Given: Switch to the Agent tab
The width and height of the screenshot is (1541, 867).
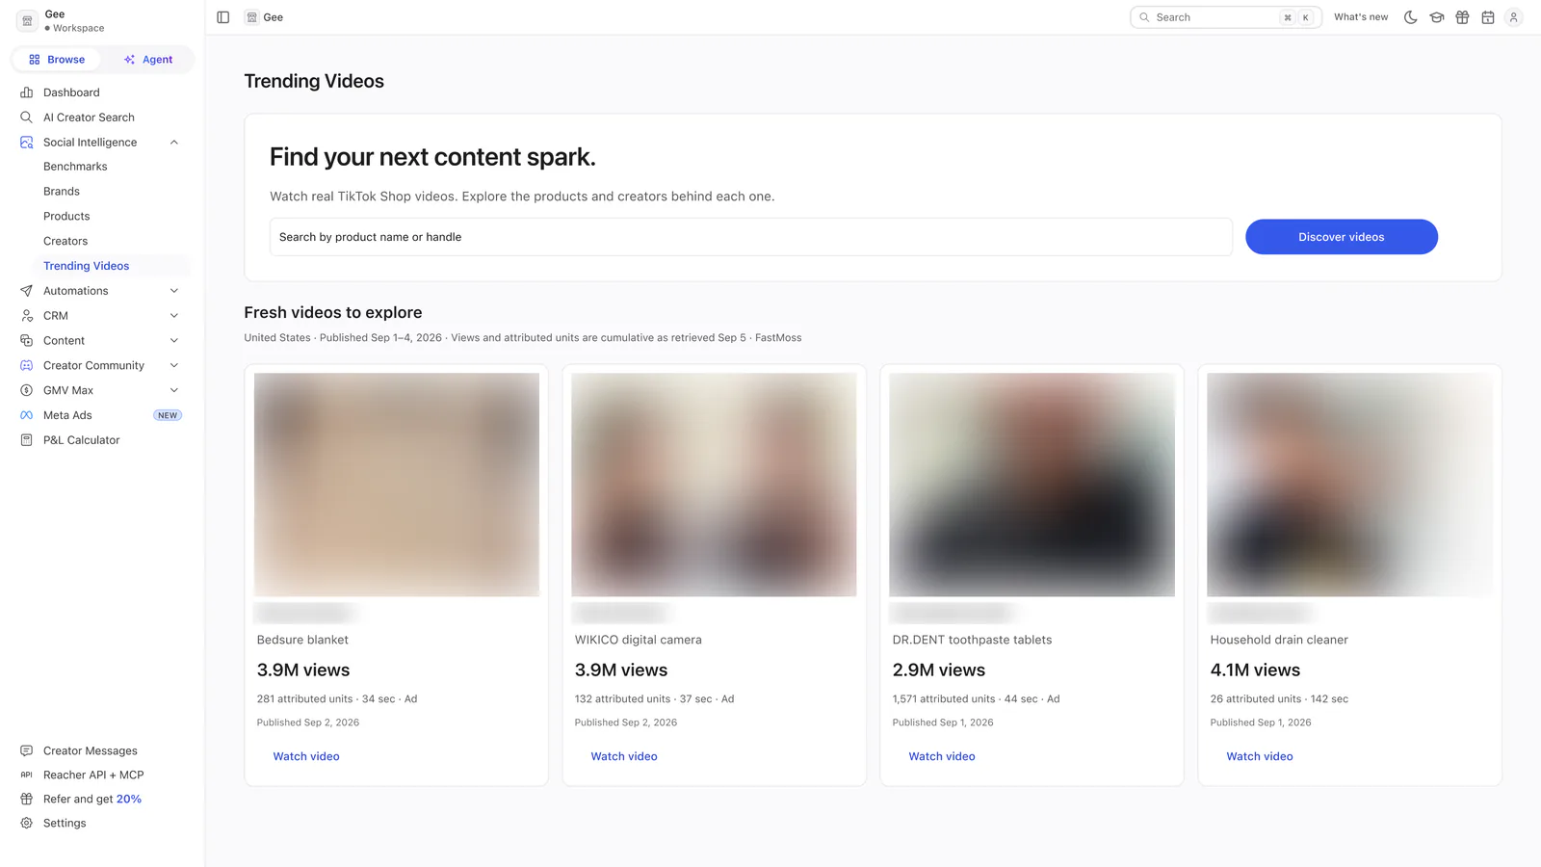Looking at the screenshot, I should (148, 60).
